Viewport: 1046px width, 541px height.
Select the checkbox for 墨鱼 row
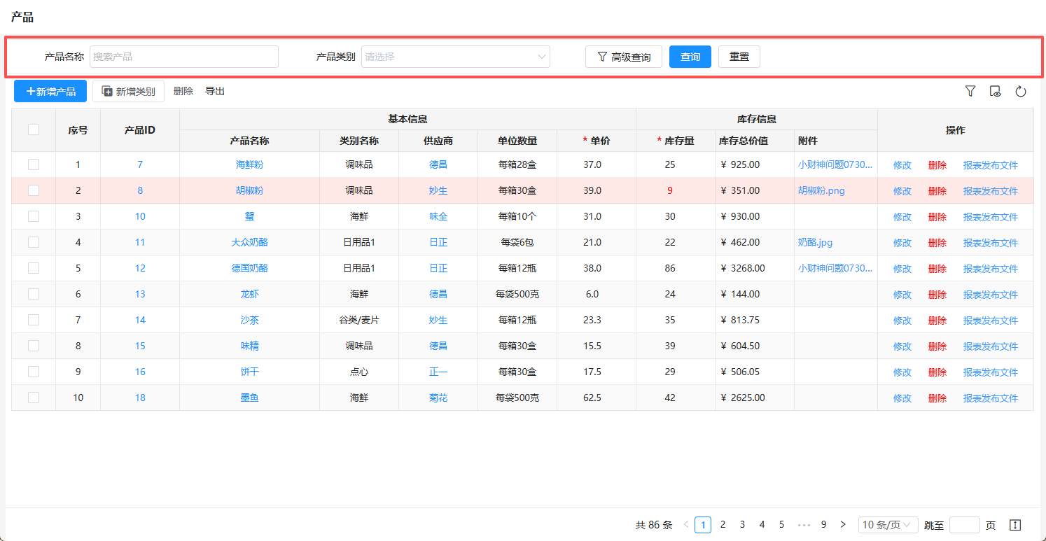click(34, 398)
